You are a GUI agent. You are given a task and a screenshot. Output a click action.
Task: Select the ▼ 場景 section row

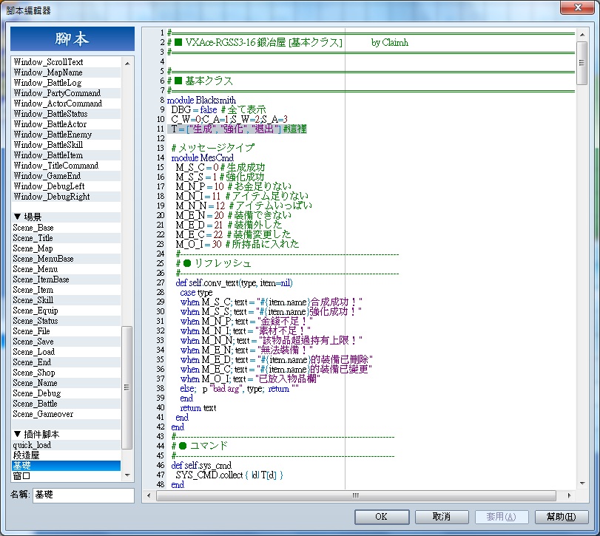coord(66,217)
